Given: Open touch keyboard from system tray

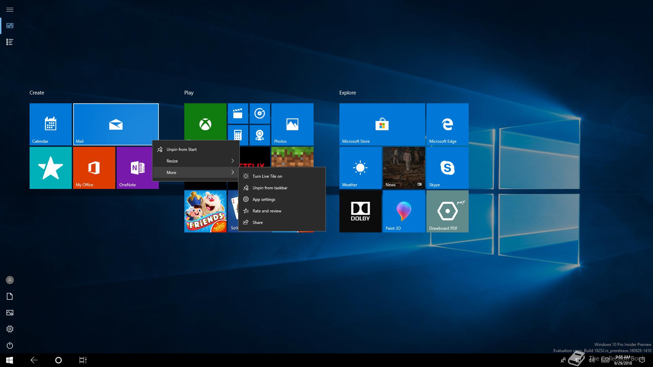Looking at the screenshot, I should pyautogui.click(x=605, y=360).
